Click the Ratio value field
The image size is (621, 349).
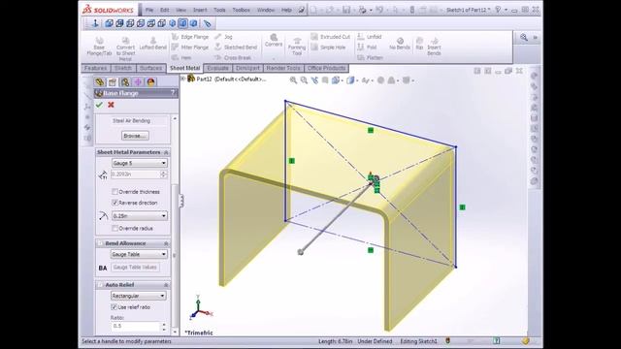(135, 326)
